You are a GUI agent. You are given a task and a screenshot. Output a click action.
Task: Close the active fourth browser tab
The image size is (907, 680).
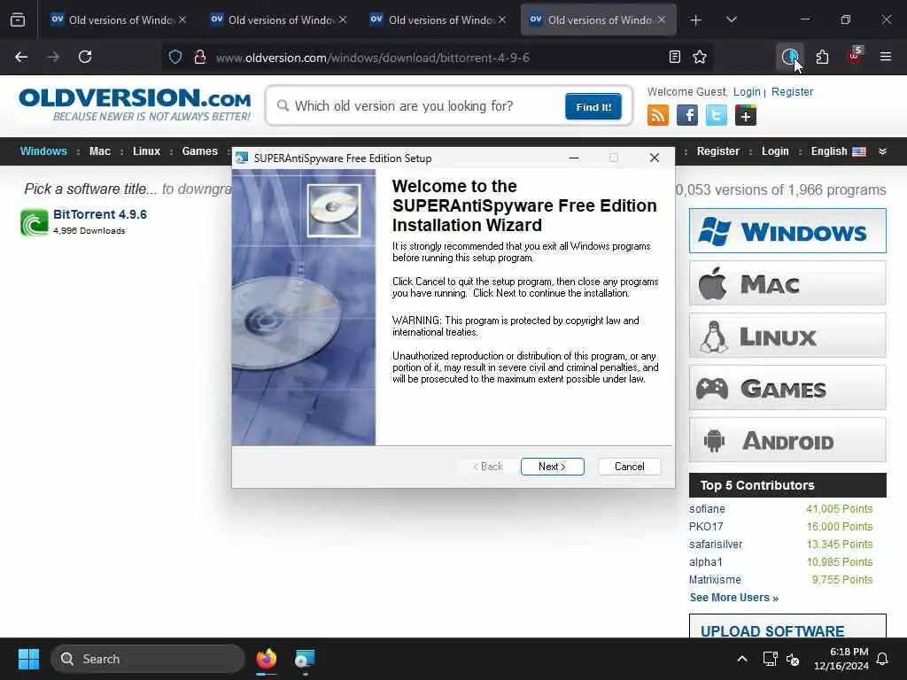click(x=662, y=19)
